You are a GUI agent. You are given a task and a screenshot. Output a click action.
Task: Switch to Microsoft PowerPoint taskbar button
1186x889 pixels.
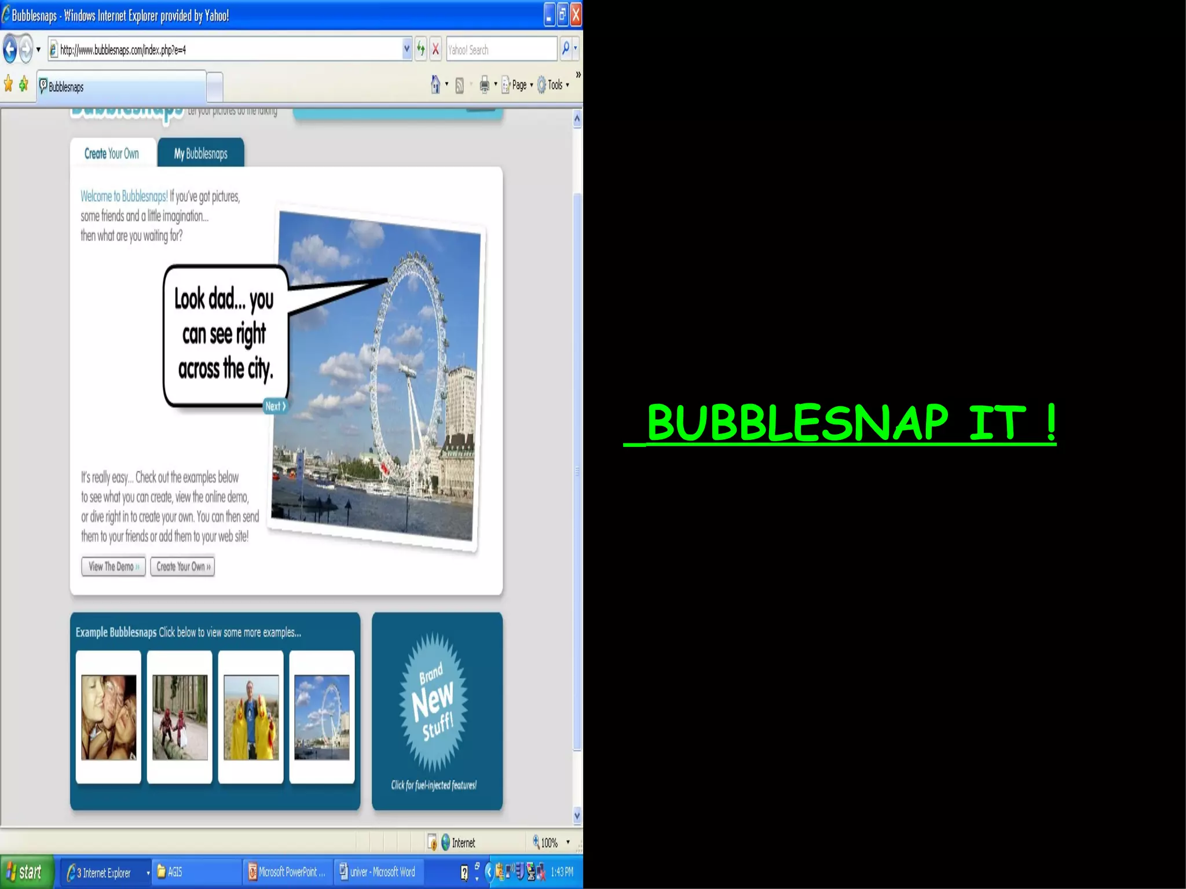click(287, 872)
